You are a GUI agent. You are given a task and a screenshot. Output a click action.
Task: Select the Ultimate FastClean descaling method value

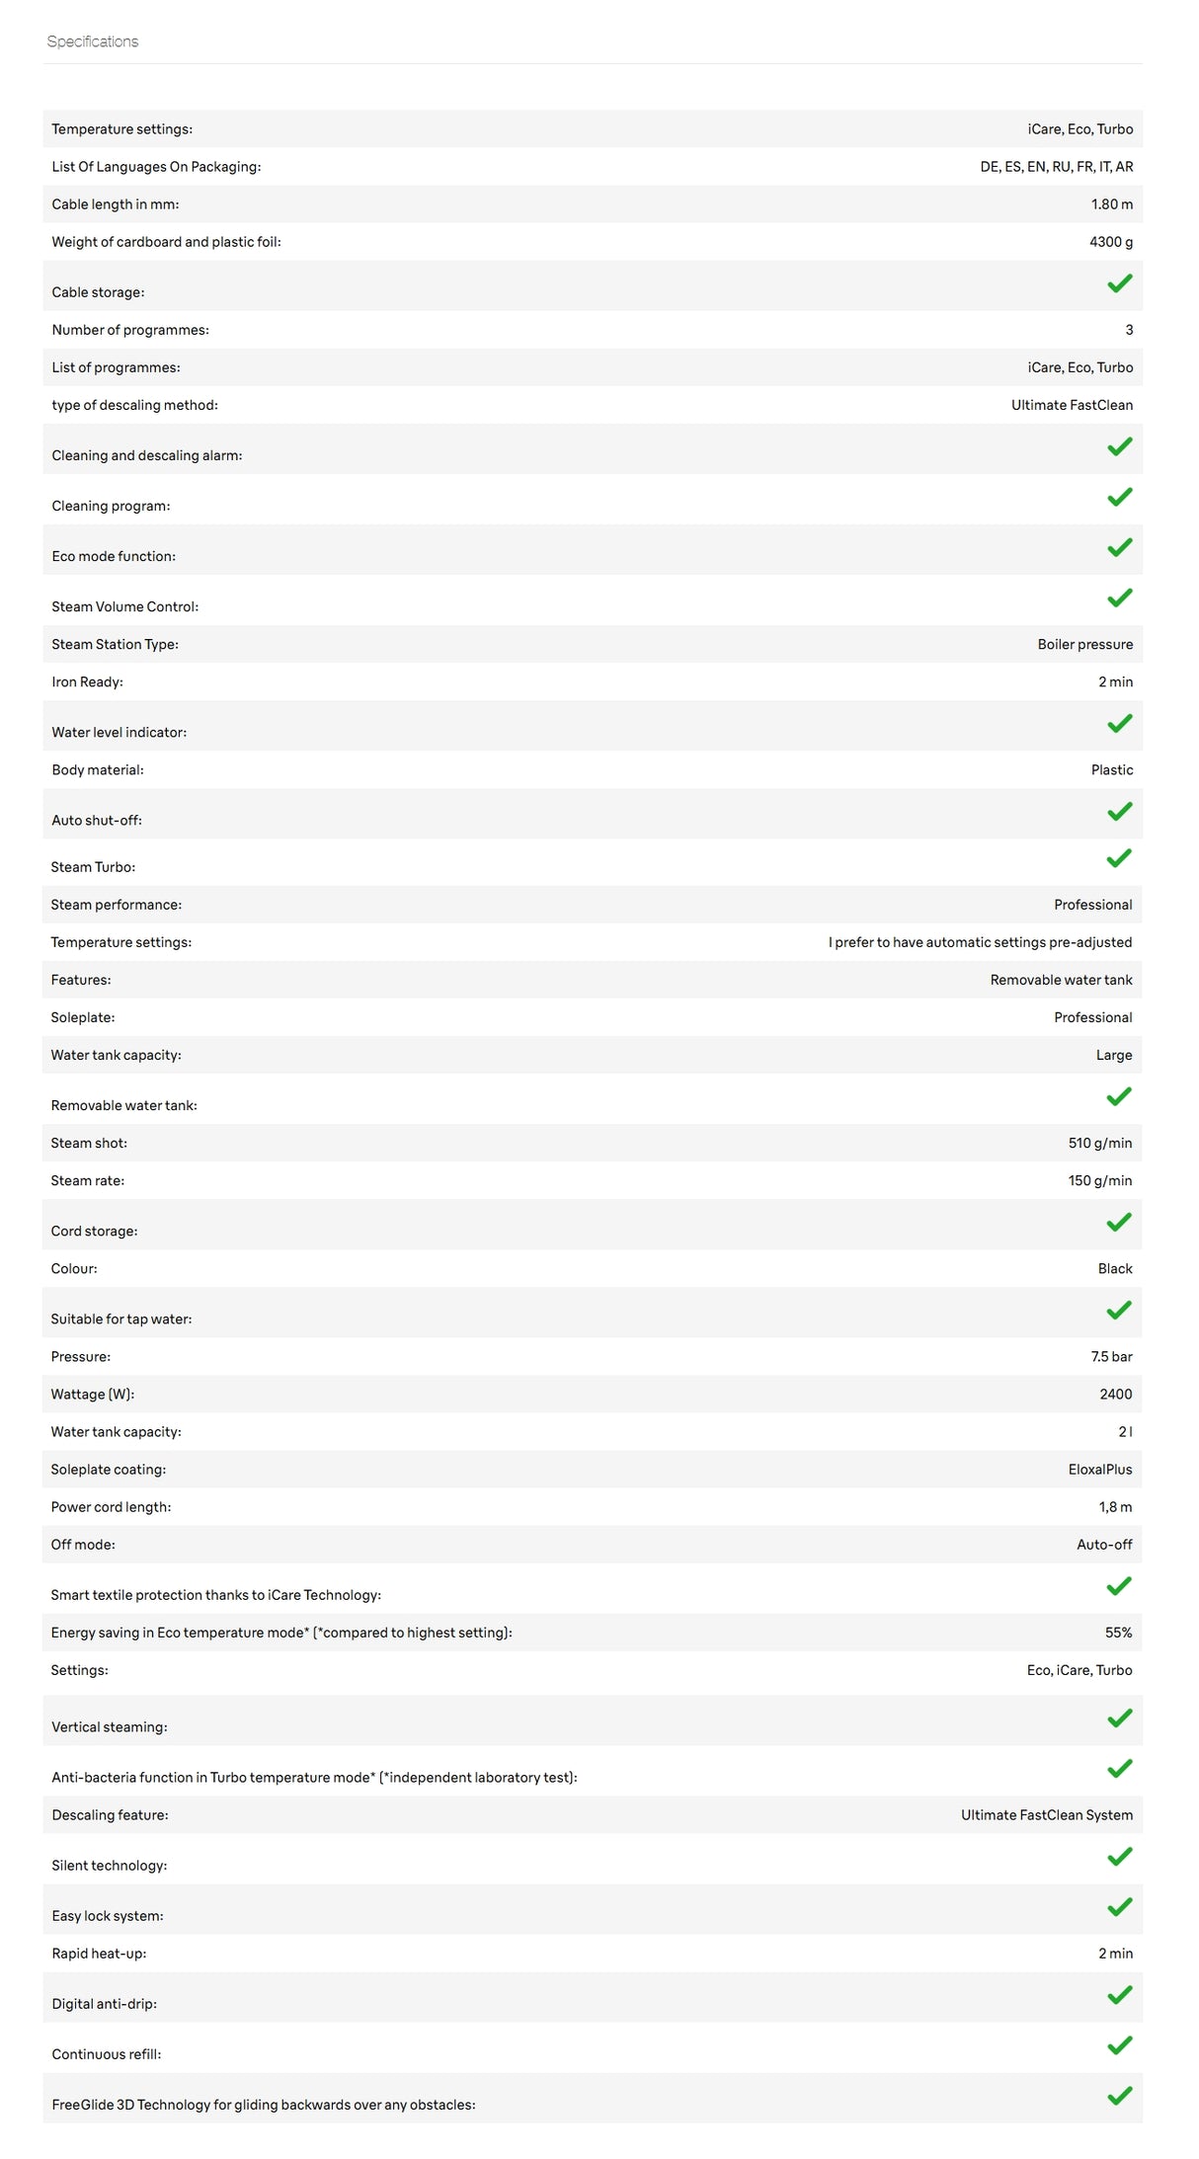tap(1072, 405)
